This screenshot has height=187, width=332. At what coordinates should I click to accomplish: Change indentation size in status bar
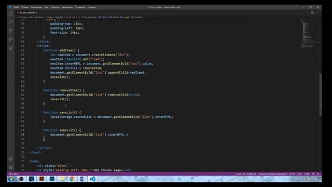(273, 174)
